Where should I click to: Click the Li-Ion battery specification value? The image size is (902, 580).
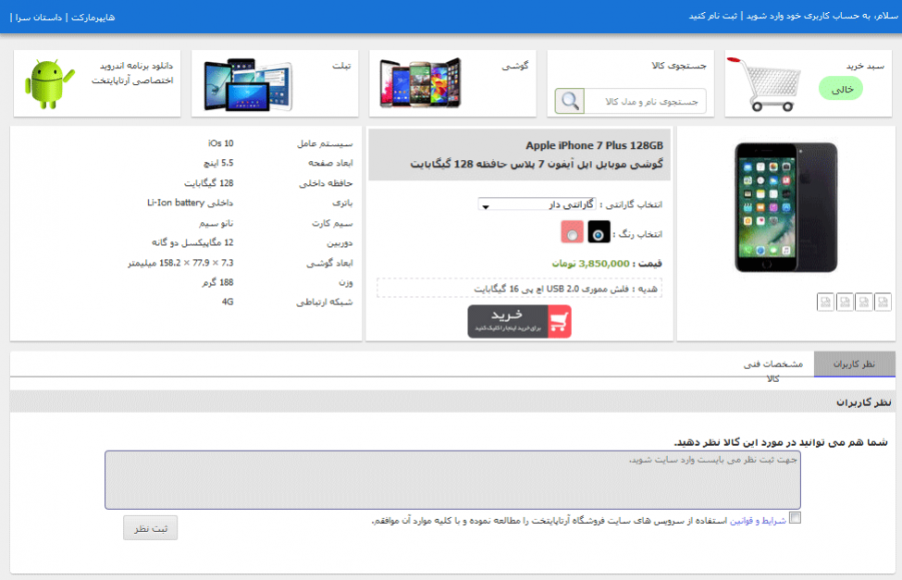click(x=190, y=203)
